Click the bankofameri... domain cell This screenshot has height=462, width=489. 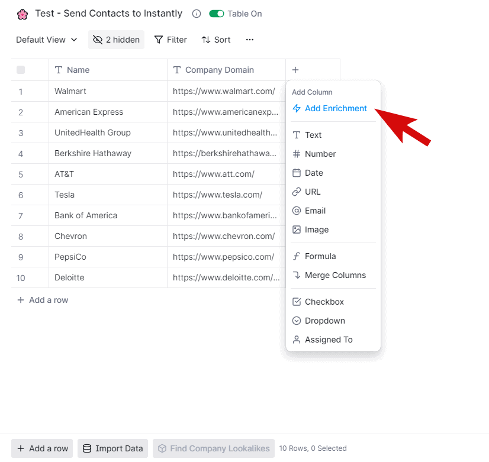[226, 215]
